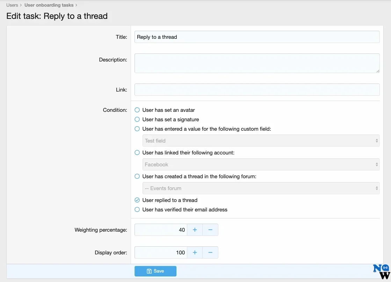Increase display order with plus icon
391x282 pixels.
click(x=195, y=253)
